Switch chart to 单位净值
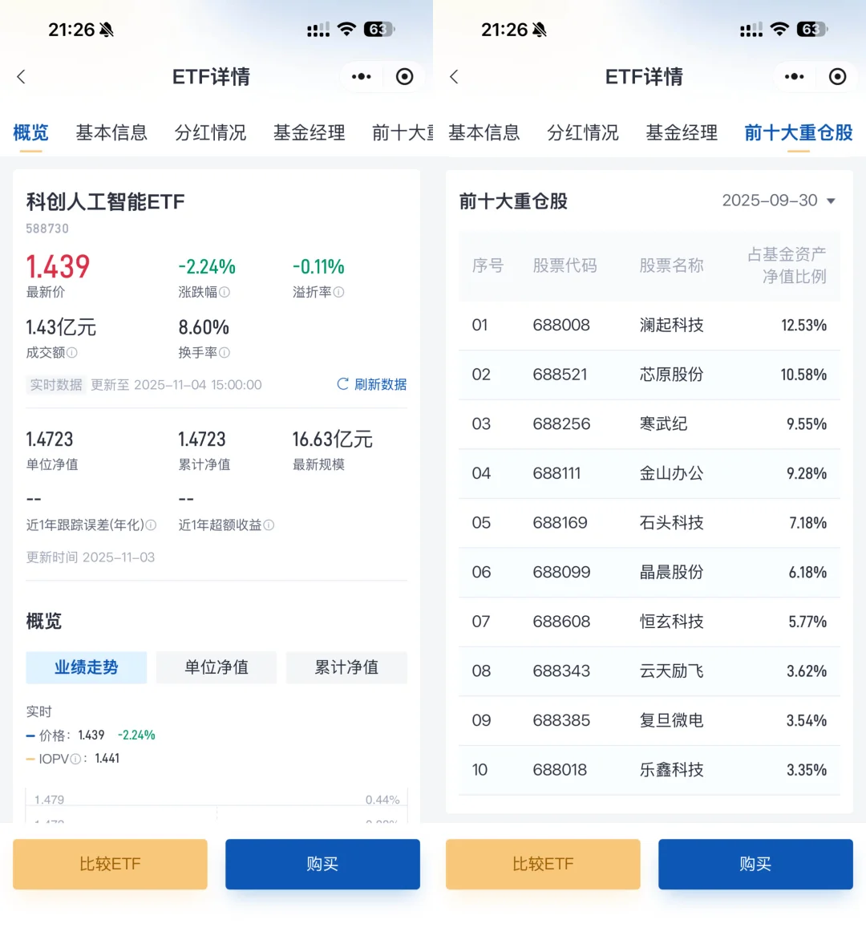This screenshot has width=866, height=940. click(x=216, y=667)
